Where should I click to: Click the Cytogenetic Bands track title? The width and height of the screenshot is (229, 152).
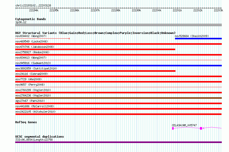click(31, 19)
